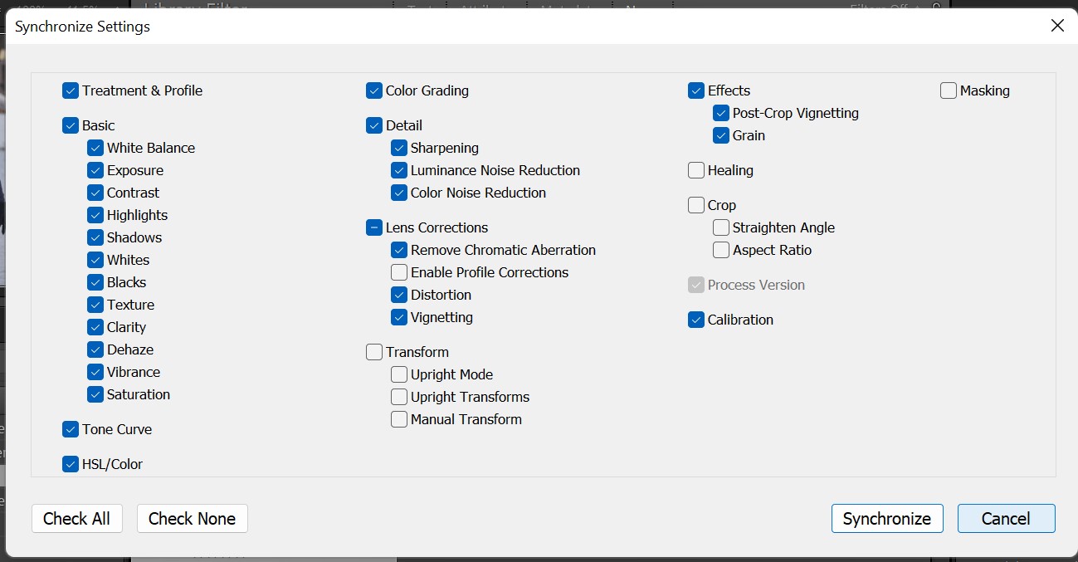Enable the Transform checkbox
This screenshot has width=1078, height=562.
(374, 352)
